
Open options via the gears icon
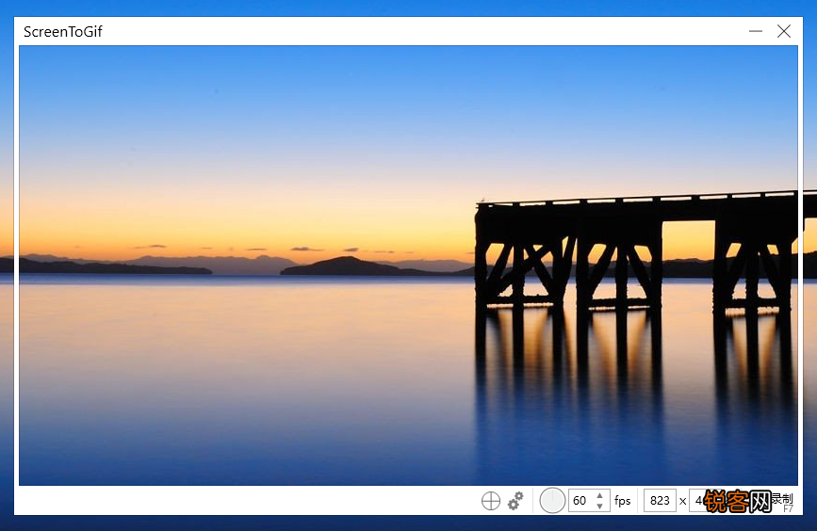tap(515, 501)
